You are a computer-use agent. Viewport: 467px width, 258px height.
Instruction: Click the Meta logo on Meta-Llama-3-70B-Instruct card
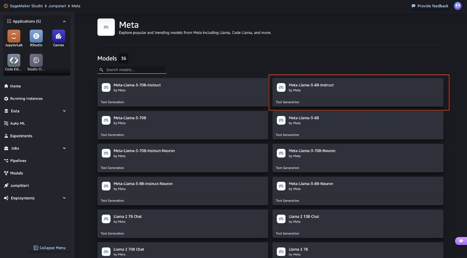click(x=106, y=87)
